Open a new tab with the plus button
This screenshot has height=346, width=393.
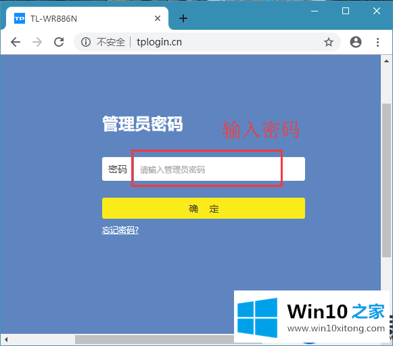coord(183,18)
